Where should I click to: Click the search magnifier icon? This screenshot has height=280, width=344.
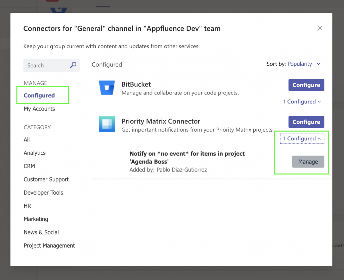73,65
